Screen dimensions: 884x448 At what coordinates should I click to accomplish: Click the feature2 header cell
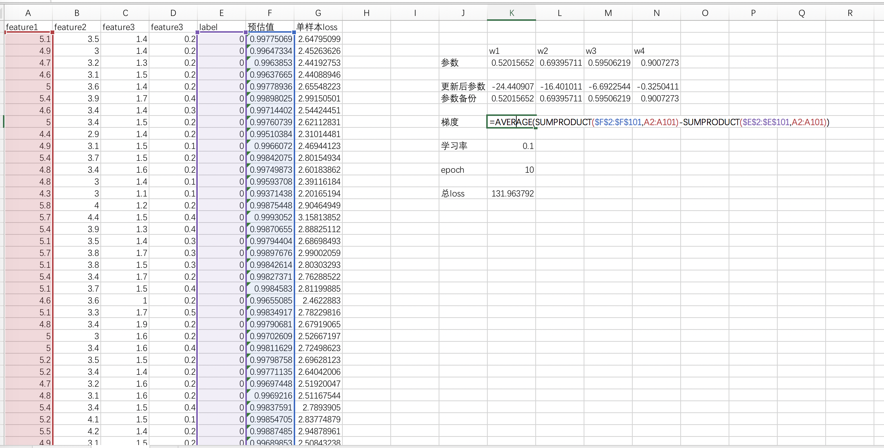point(77,27)
